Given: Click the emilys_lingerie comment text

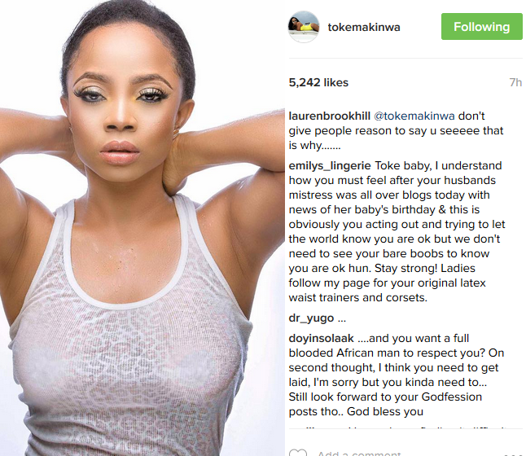Looking at the screenshot, I should point(397,232).
